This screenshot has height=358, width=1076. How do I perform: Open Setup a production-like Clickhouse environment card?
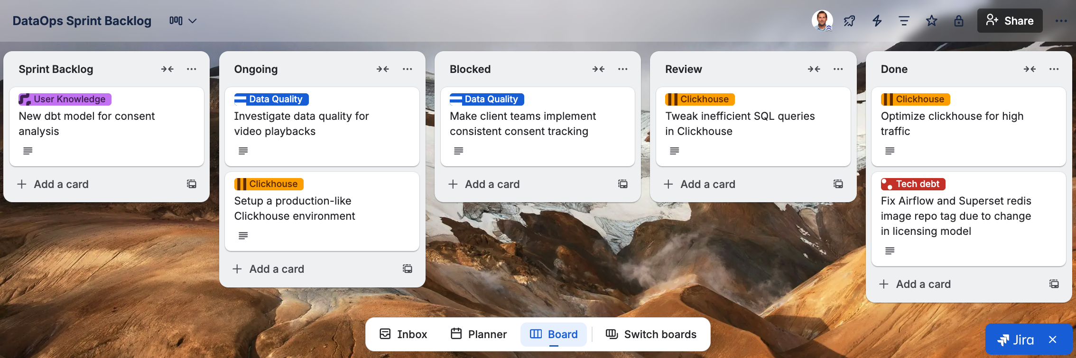pyautogui.click(x=322, y=211)
